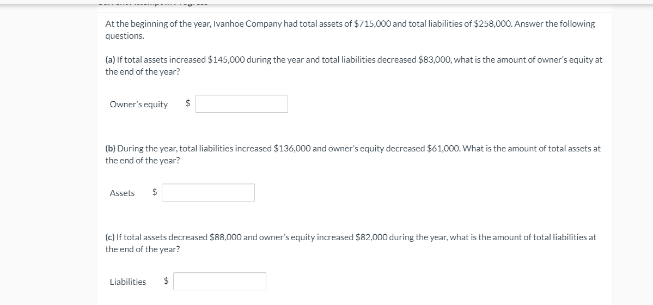Click the bold (a) question marker
653x305 pixels.
(x=110, y=59)
